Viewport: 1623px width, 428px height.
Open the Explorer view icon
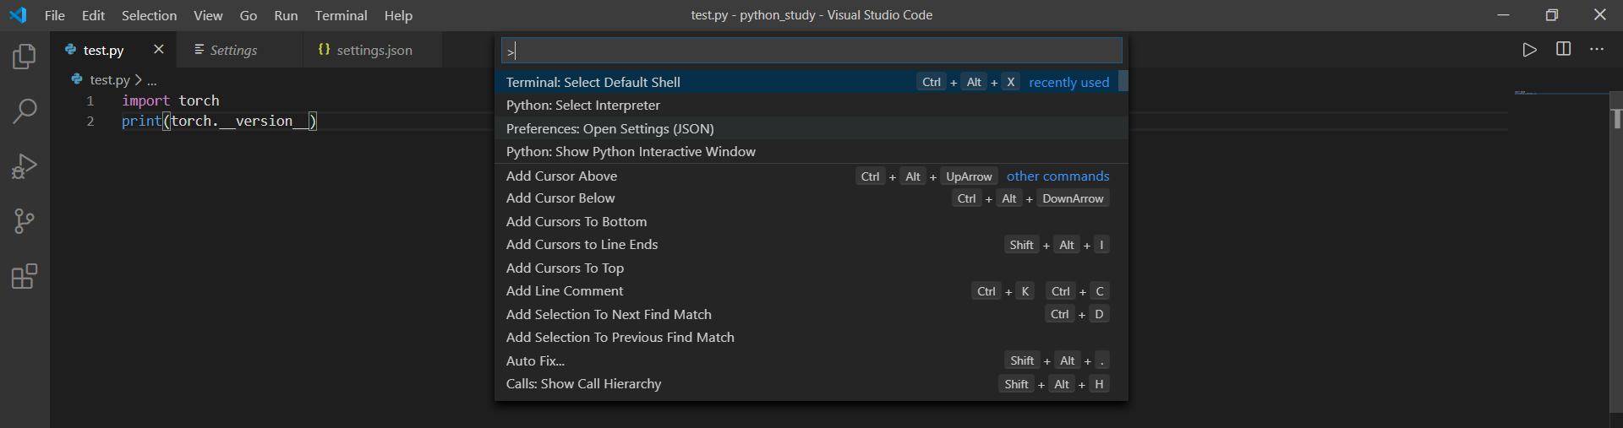25,57
